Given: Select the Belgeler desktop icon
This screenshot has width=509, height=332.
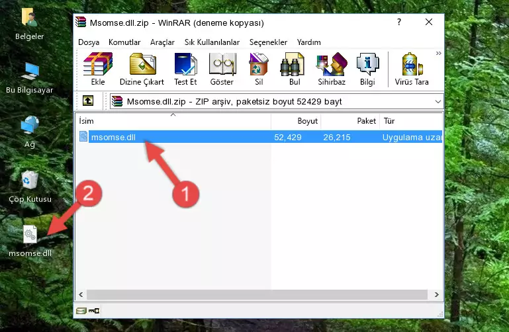Looking at the screenshot, I should point(29,24).
